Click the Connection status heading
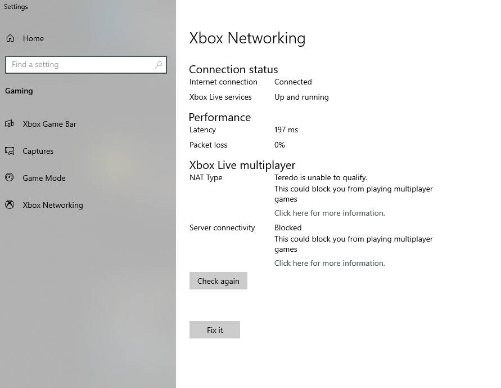Screen dimensions: 501x388 tap(233, 69)
